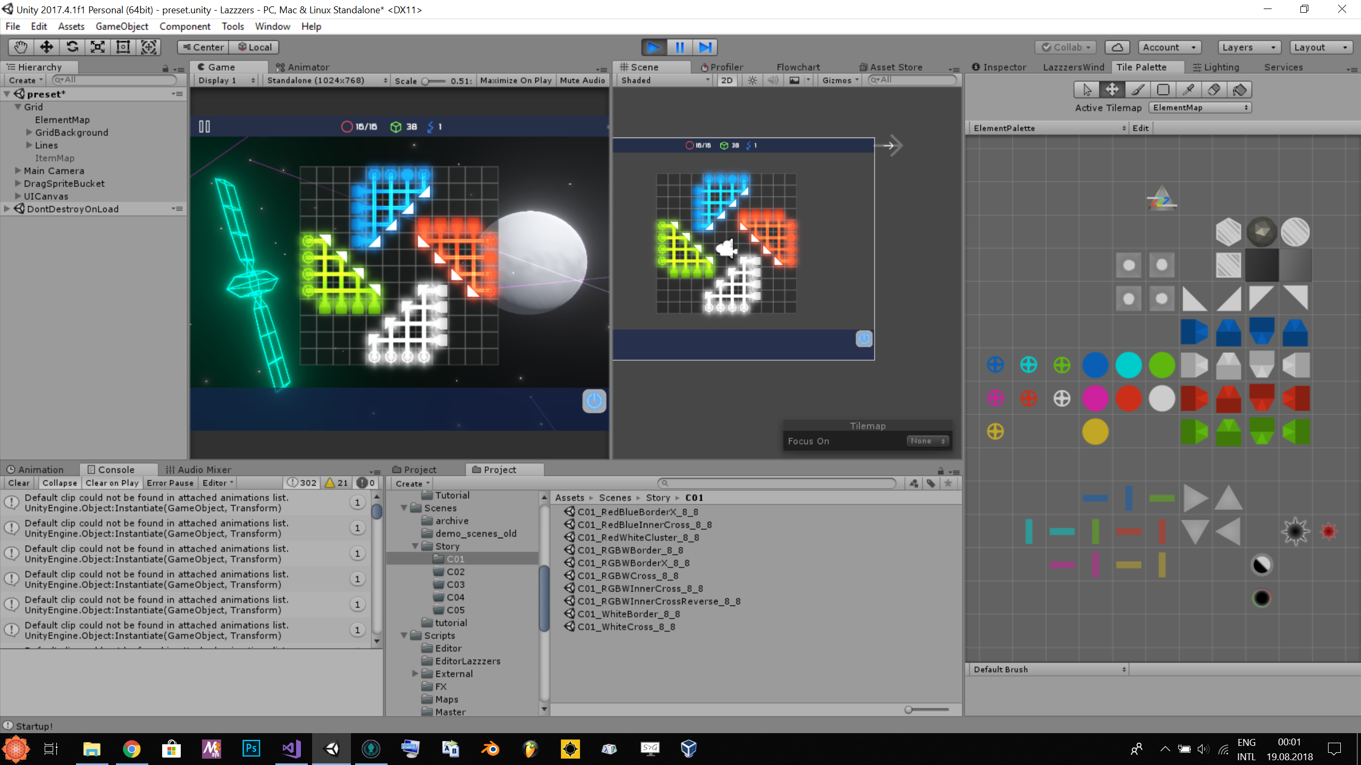This screenshot has width=1361, height=765.
Task: Select the magenta circle tile in palette
Action: [x=1095, y=398]
